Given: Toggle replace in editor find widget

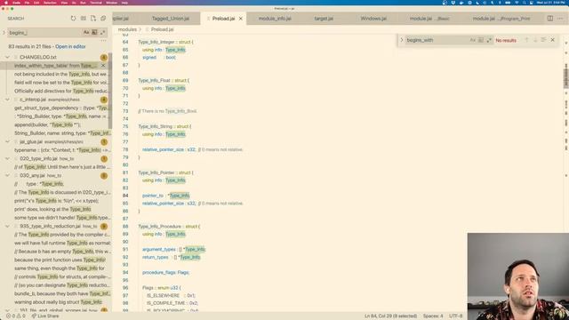Looking at the screenshot, I should click(402, 40).
